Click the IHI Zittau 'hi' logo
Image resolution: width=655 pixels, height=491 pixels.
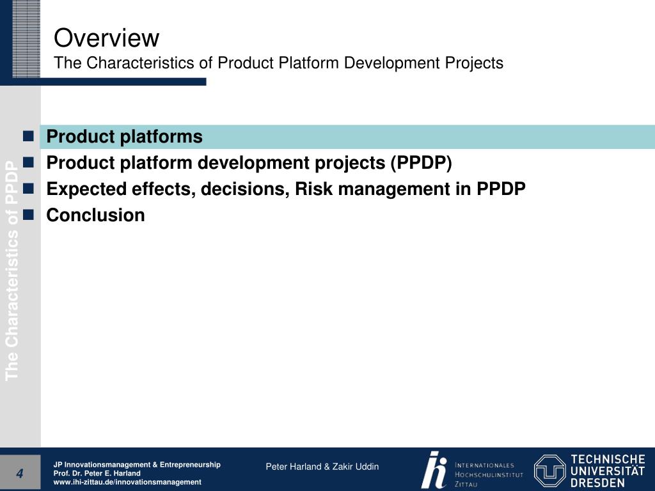(434, 470)
